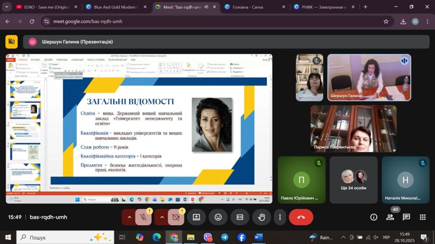Open the three-dot more options menu
The height and width of the screenshot is (244, 435).
coord(280,217)
